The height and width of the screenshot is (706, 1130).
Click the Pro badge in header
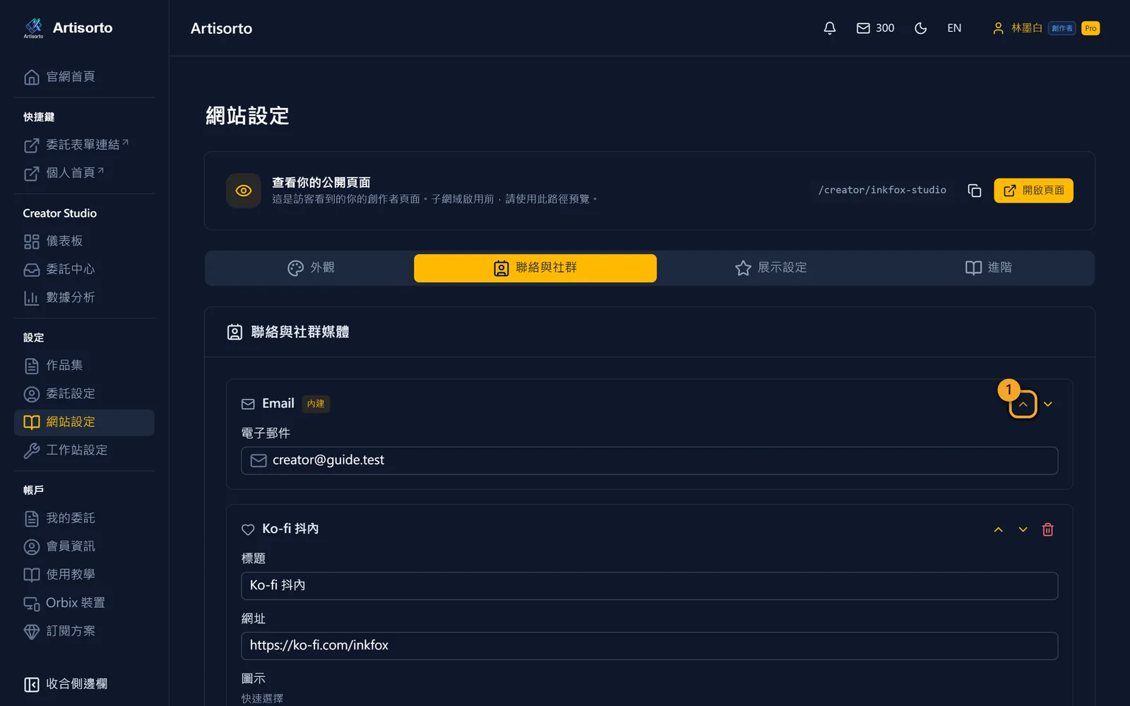pyautogui.click(x=1090, y=28)
